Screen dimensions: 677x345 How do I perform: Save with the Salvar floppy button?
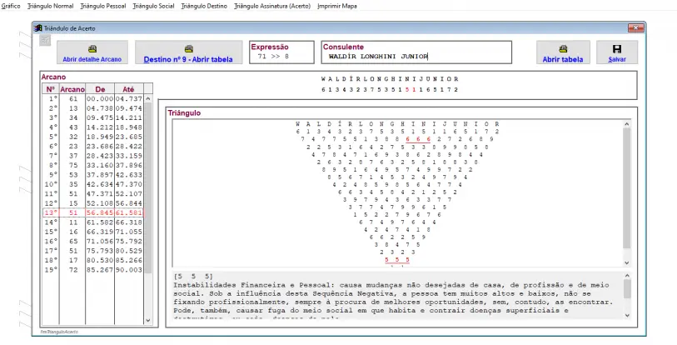point(617,54)
